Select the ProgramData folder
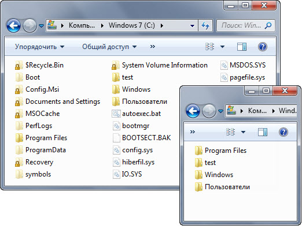The height and width of the screenshot is (229, 302). (x=40, y=150)
